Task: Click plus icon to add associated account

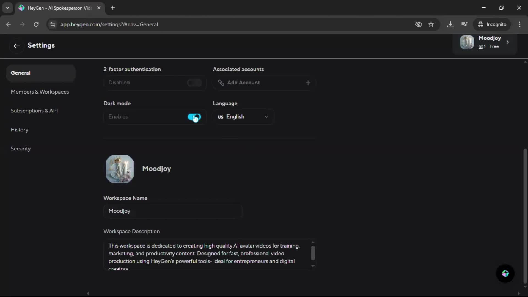Action: [308, 83]
